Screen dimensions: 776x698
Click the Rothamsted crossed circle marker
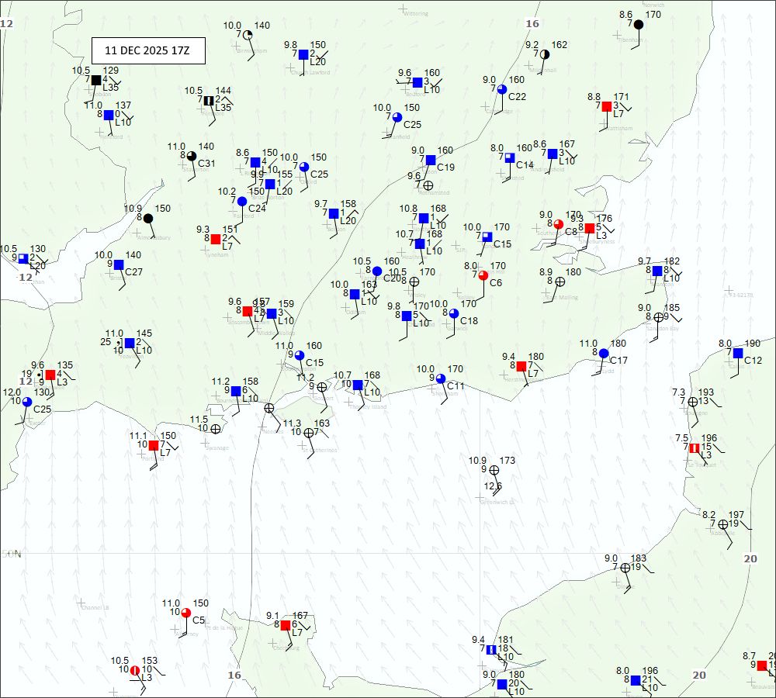point(428,185)
